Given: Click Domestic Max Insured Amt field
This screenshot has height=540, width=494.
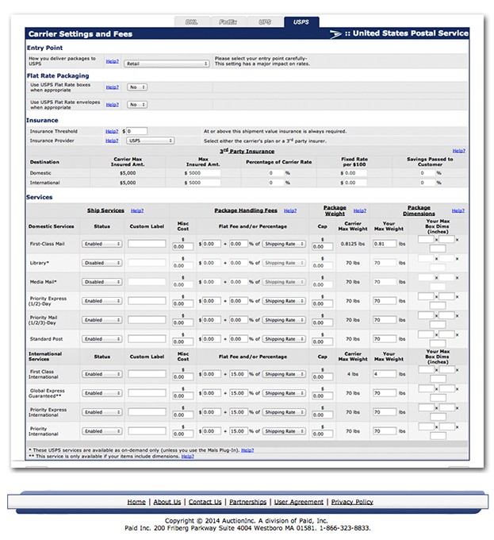Looking at the screenshot, I should 205,173.
